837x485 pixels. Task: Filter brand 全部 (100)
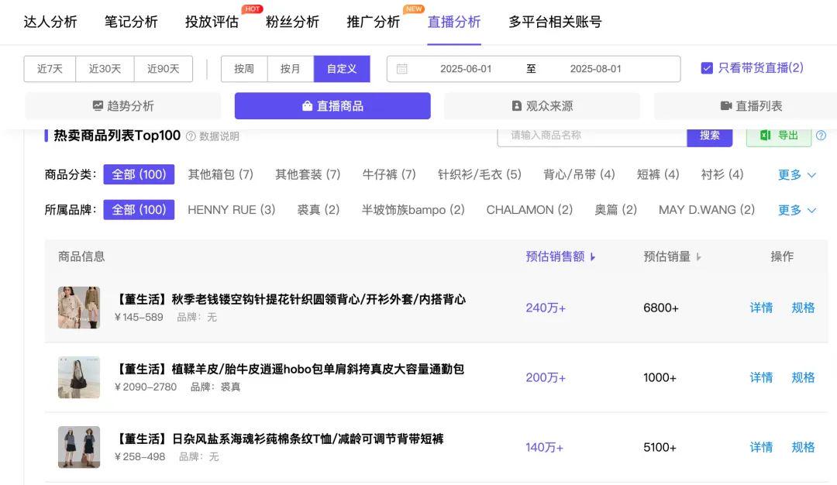click(x=139, y=210)
